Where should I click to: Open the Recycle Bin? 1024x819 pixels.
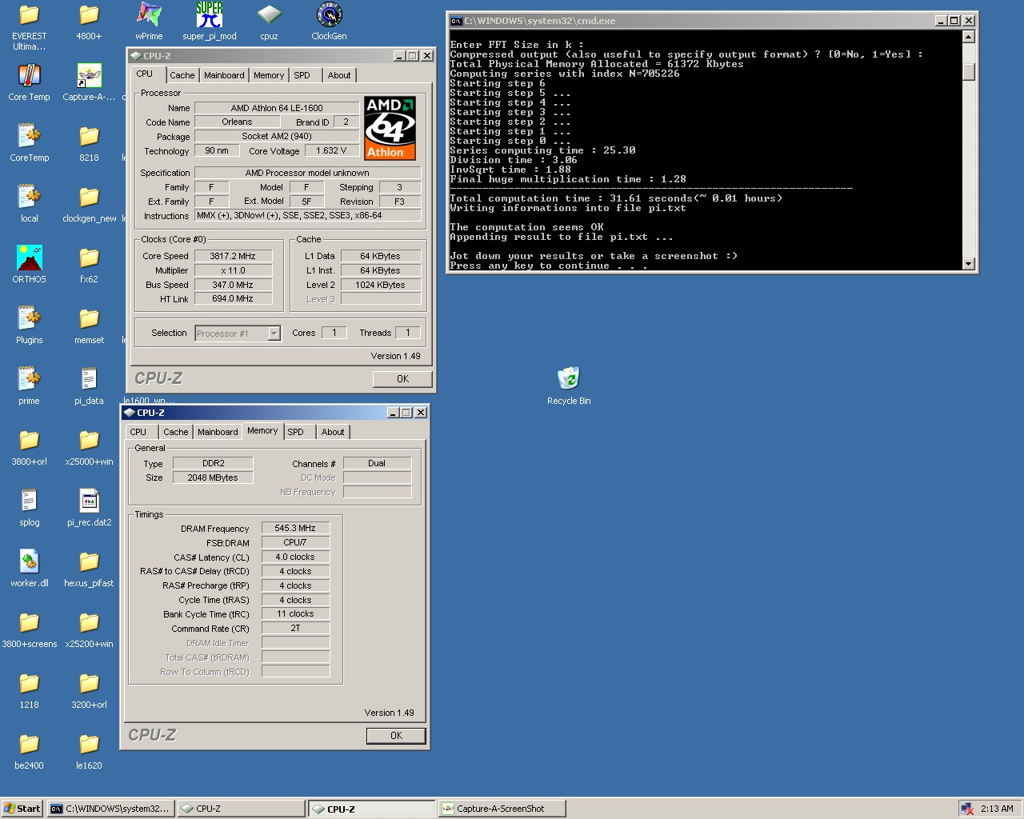click(x=569, y=386)
